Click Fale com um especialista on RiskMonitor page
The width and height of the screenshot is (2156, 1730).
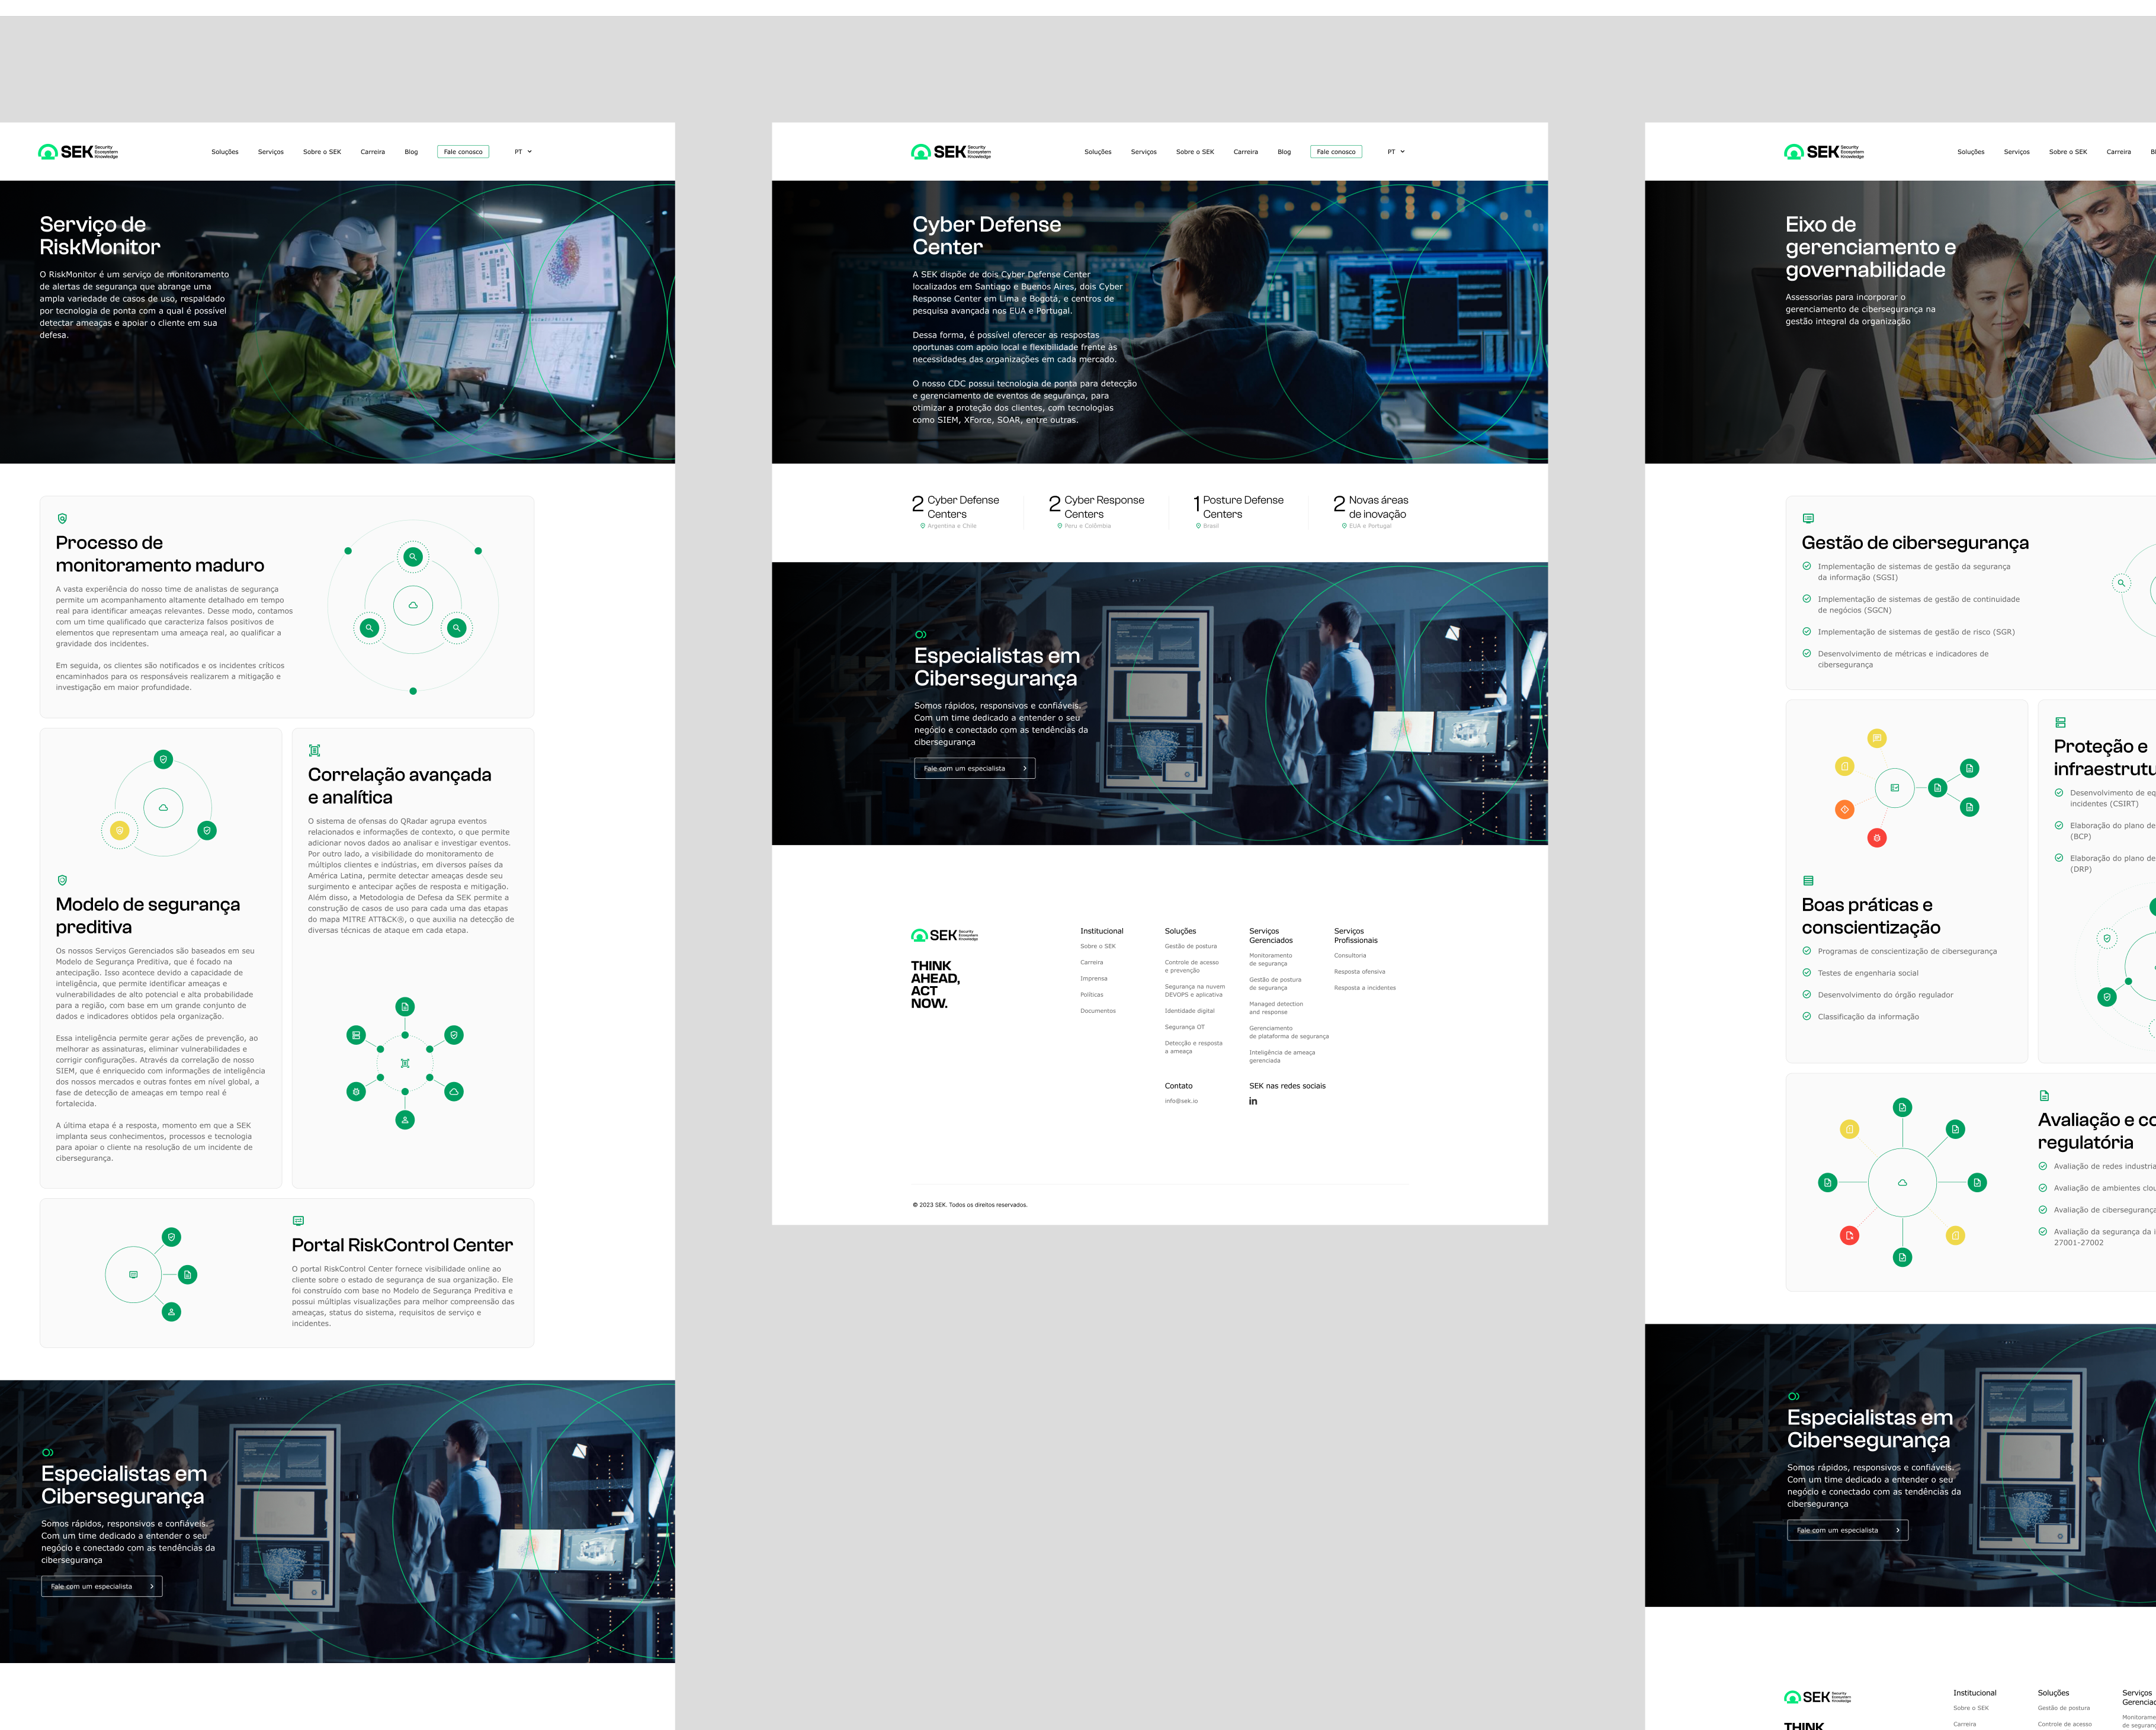(x=101, y=1586)
